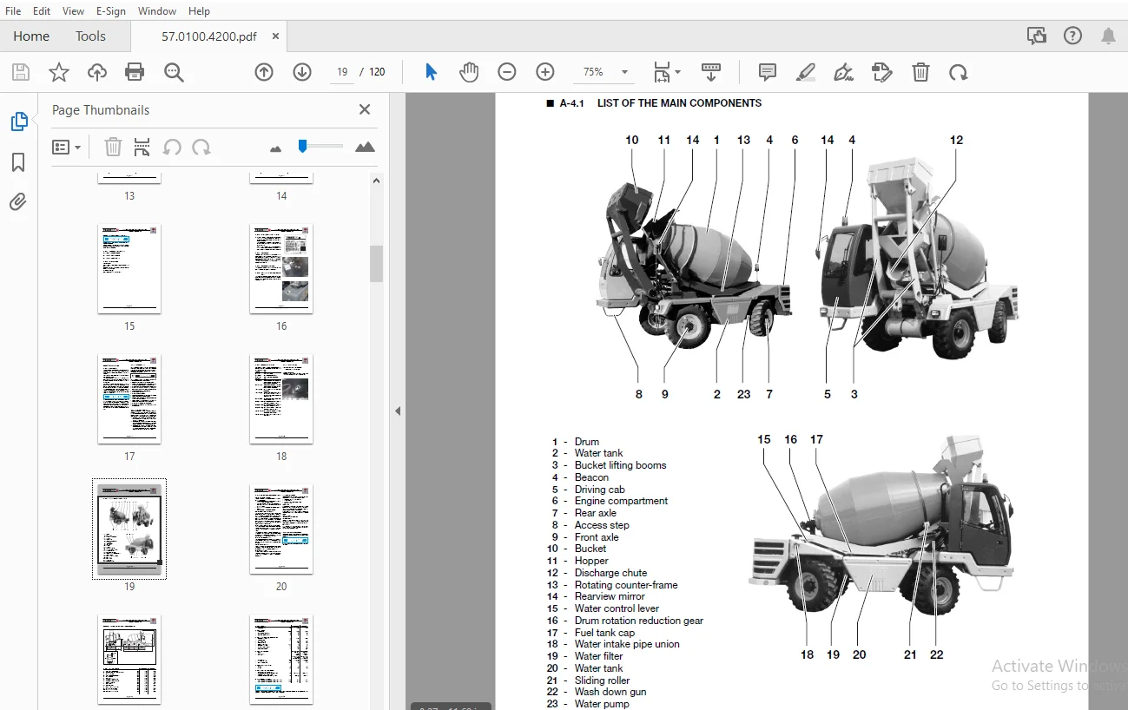1128x710 pixels.
Task: Open the View menu
Action: click(x=74, y=10)
